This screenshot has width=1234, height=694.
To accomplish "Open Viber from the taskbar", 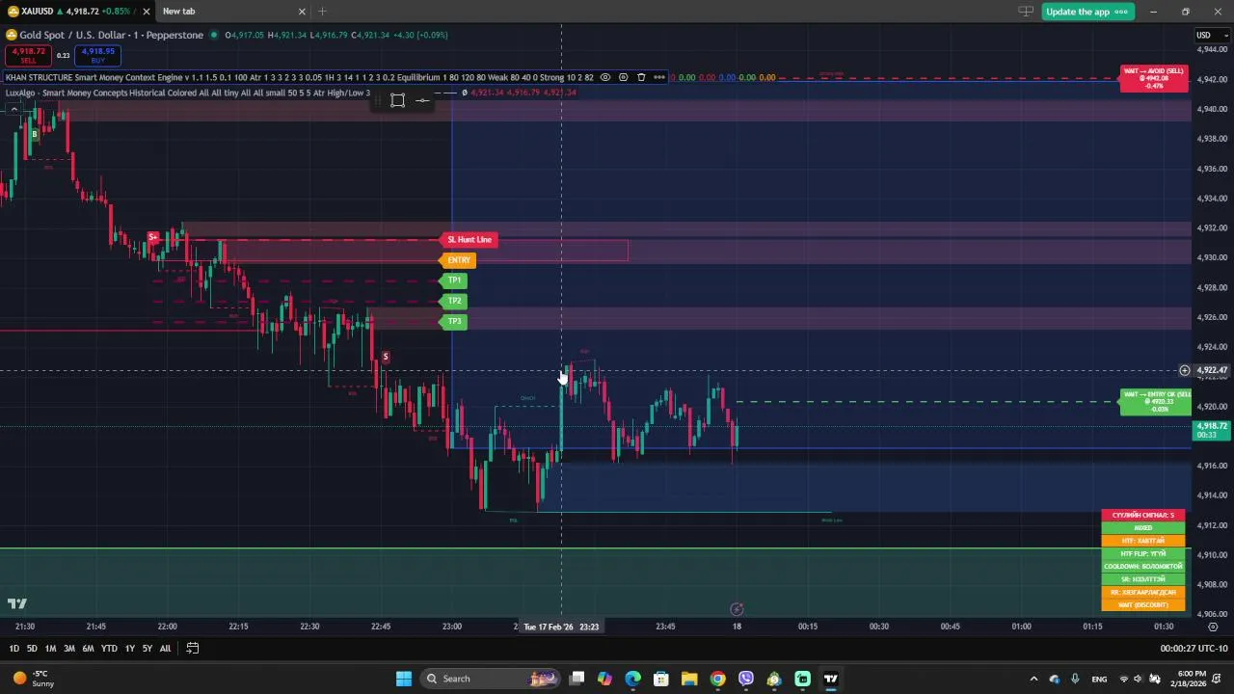I will [745, 679].
